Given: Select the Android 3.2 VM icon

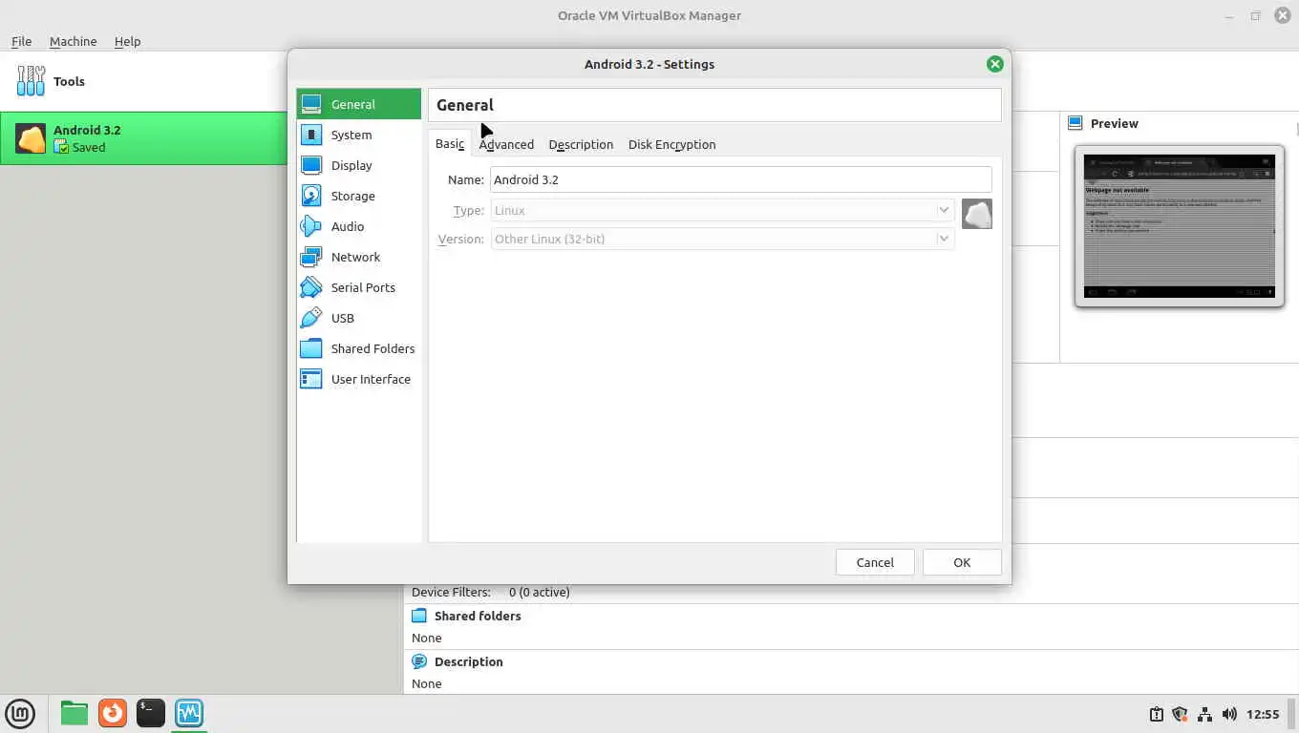Looking at the screenshot, I should [x=31, y=138].
